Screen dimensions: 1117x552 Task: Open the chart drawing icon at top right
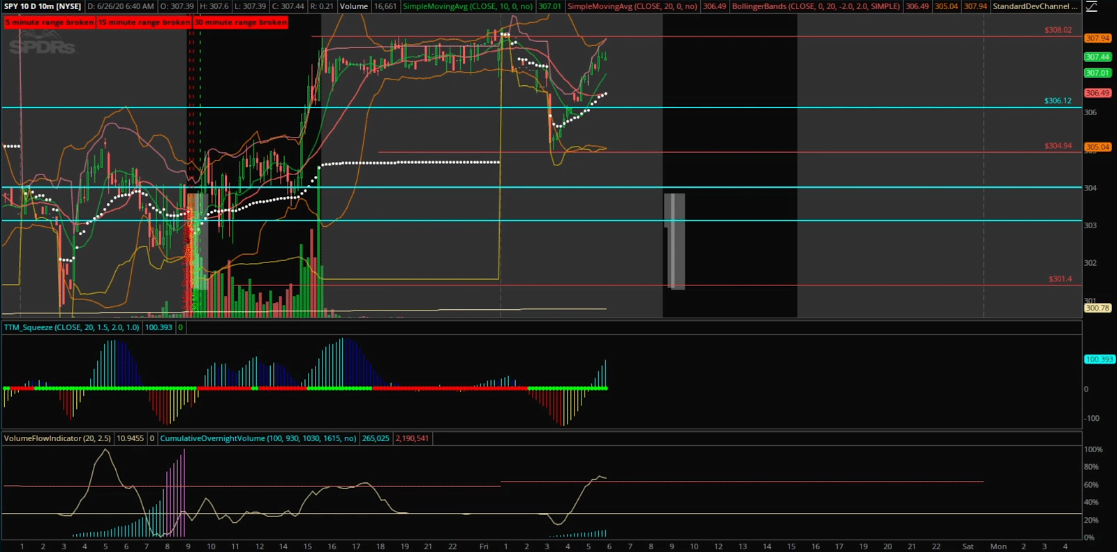coord(1090,7)
